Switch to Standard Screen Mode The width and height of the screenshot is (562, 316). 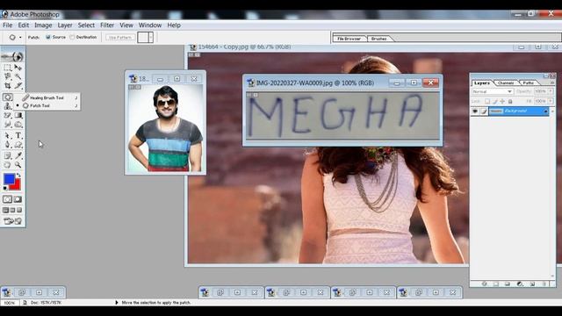(x=5, y=210)
